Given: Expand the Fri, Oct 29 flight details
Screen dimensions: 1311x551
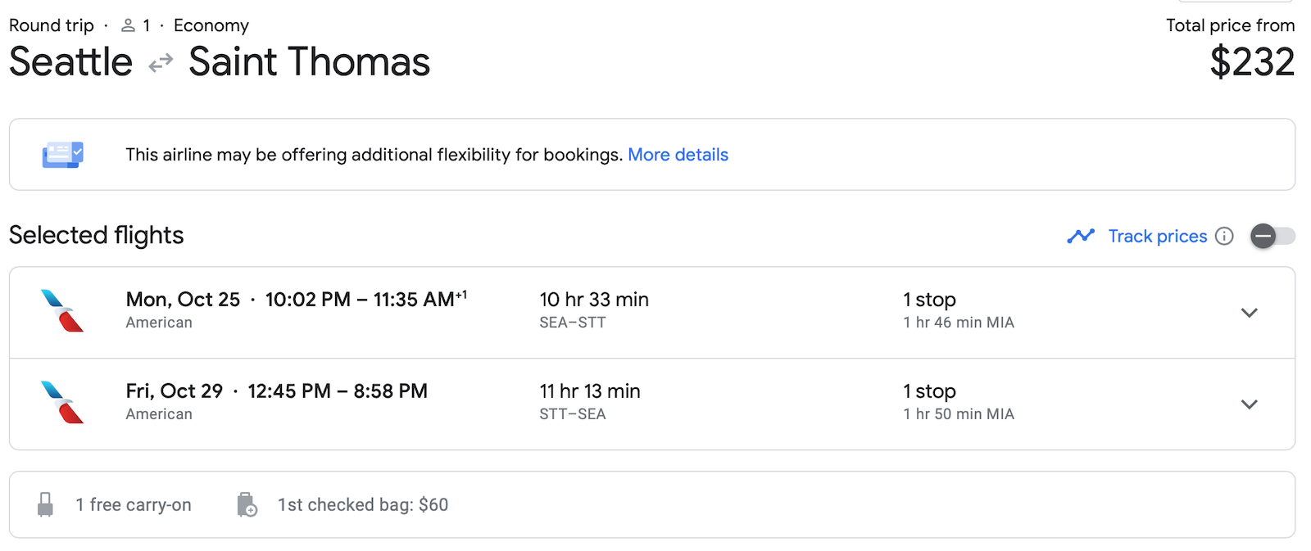Looking at the screenshot, I should point(1249,404).
